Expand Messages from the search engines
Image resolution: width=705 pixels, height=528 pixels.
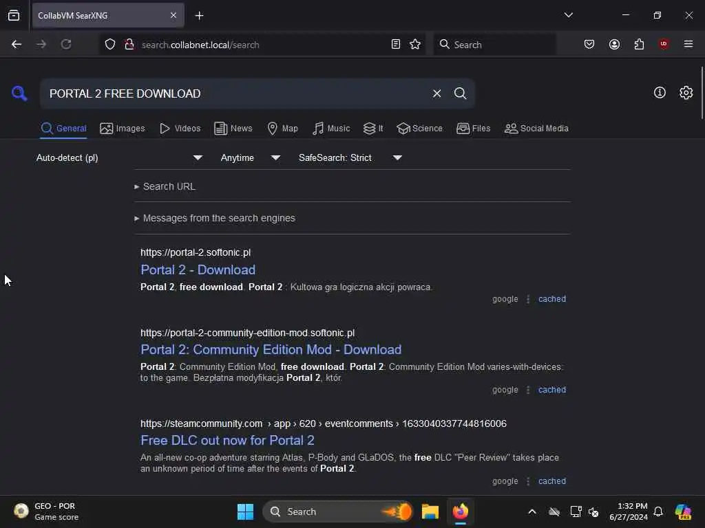coord(215,218)
